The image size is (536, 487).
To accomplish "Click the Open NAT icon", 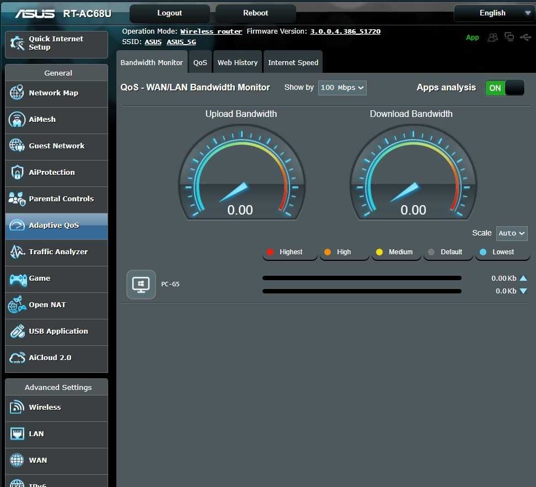I will [17, 304].
